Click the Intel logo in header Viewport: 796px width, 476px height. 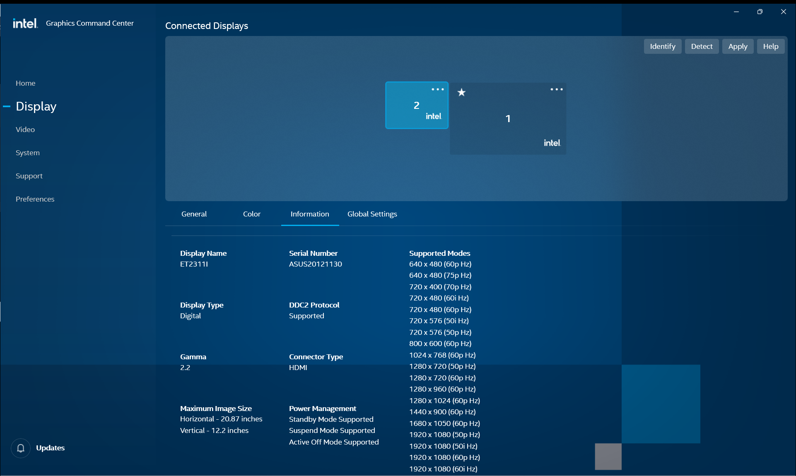(x=25, y=23)
